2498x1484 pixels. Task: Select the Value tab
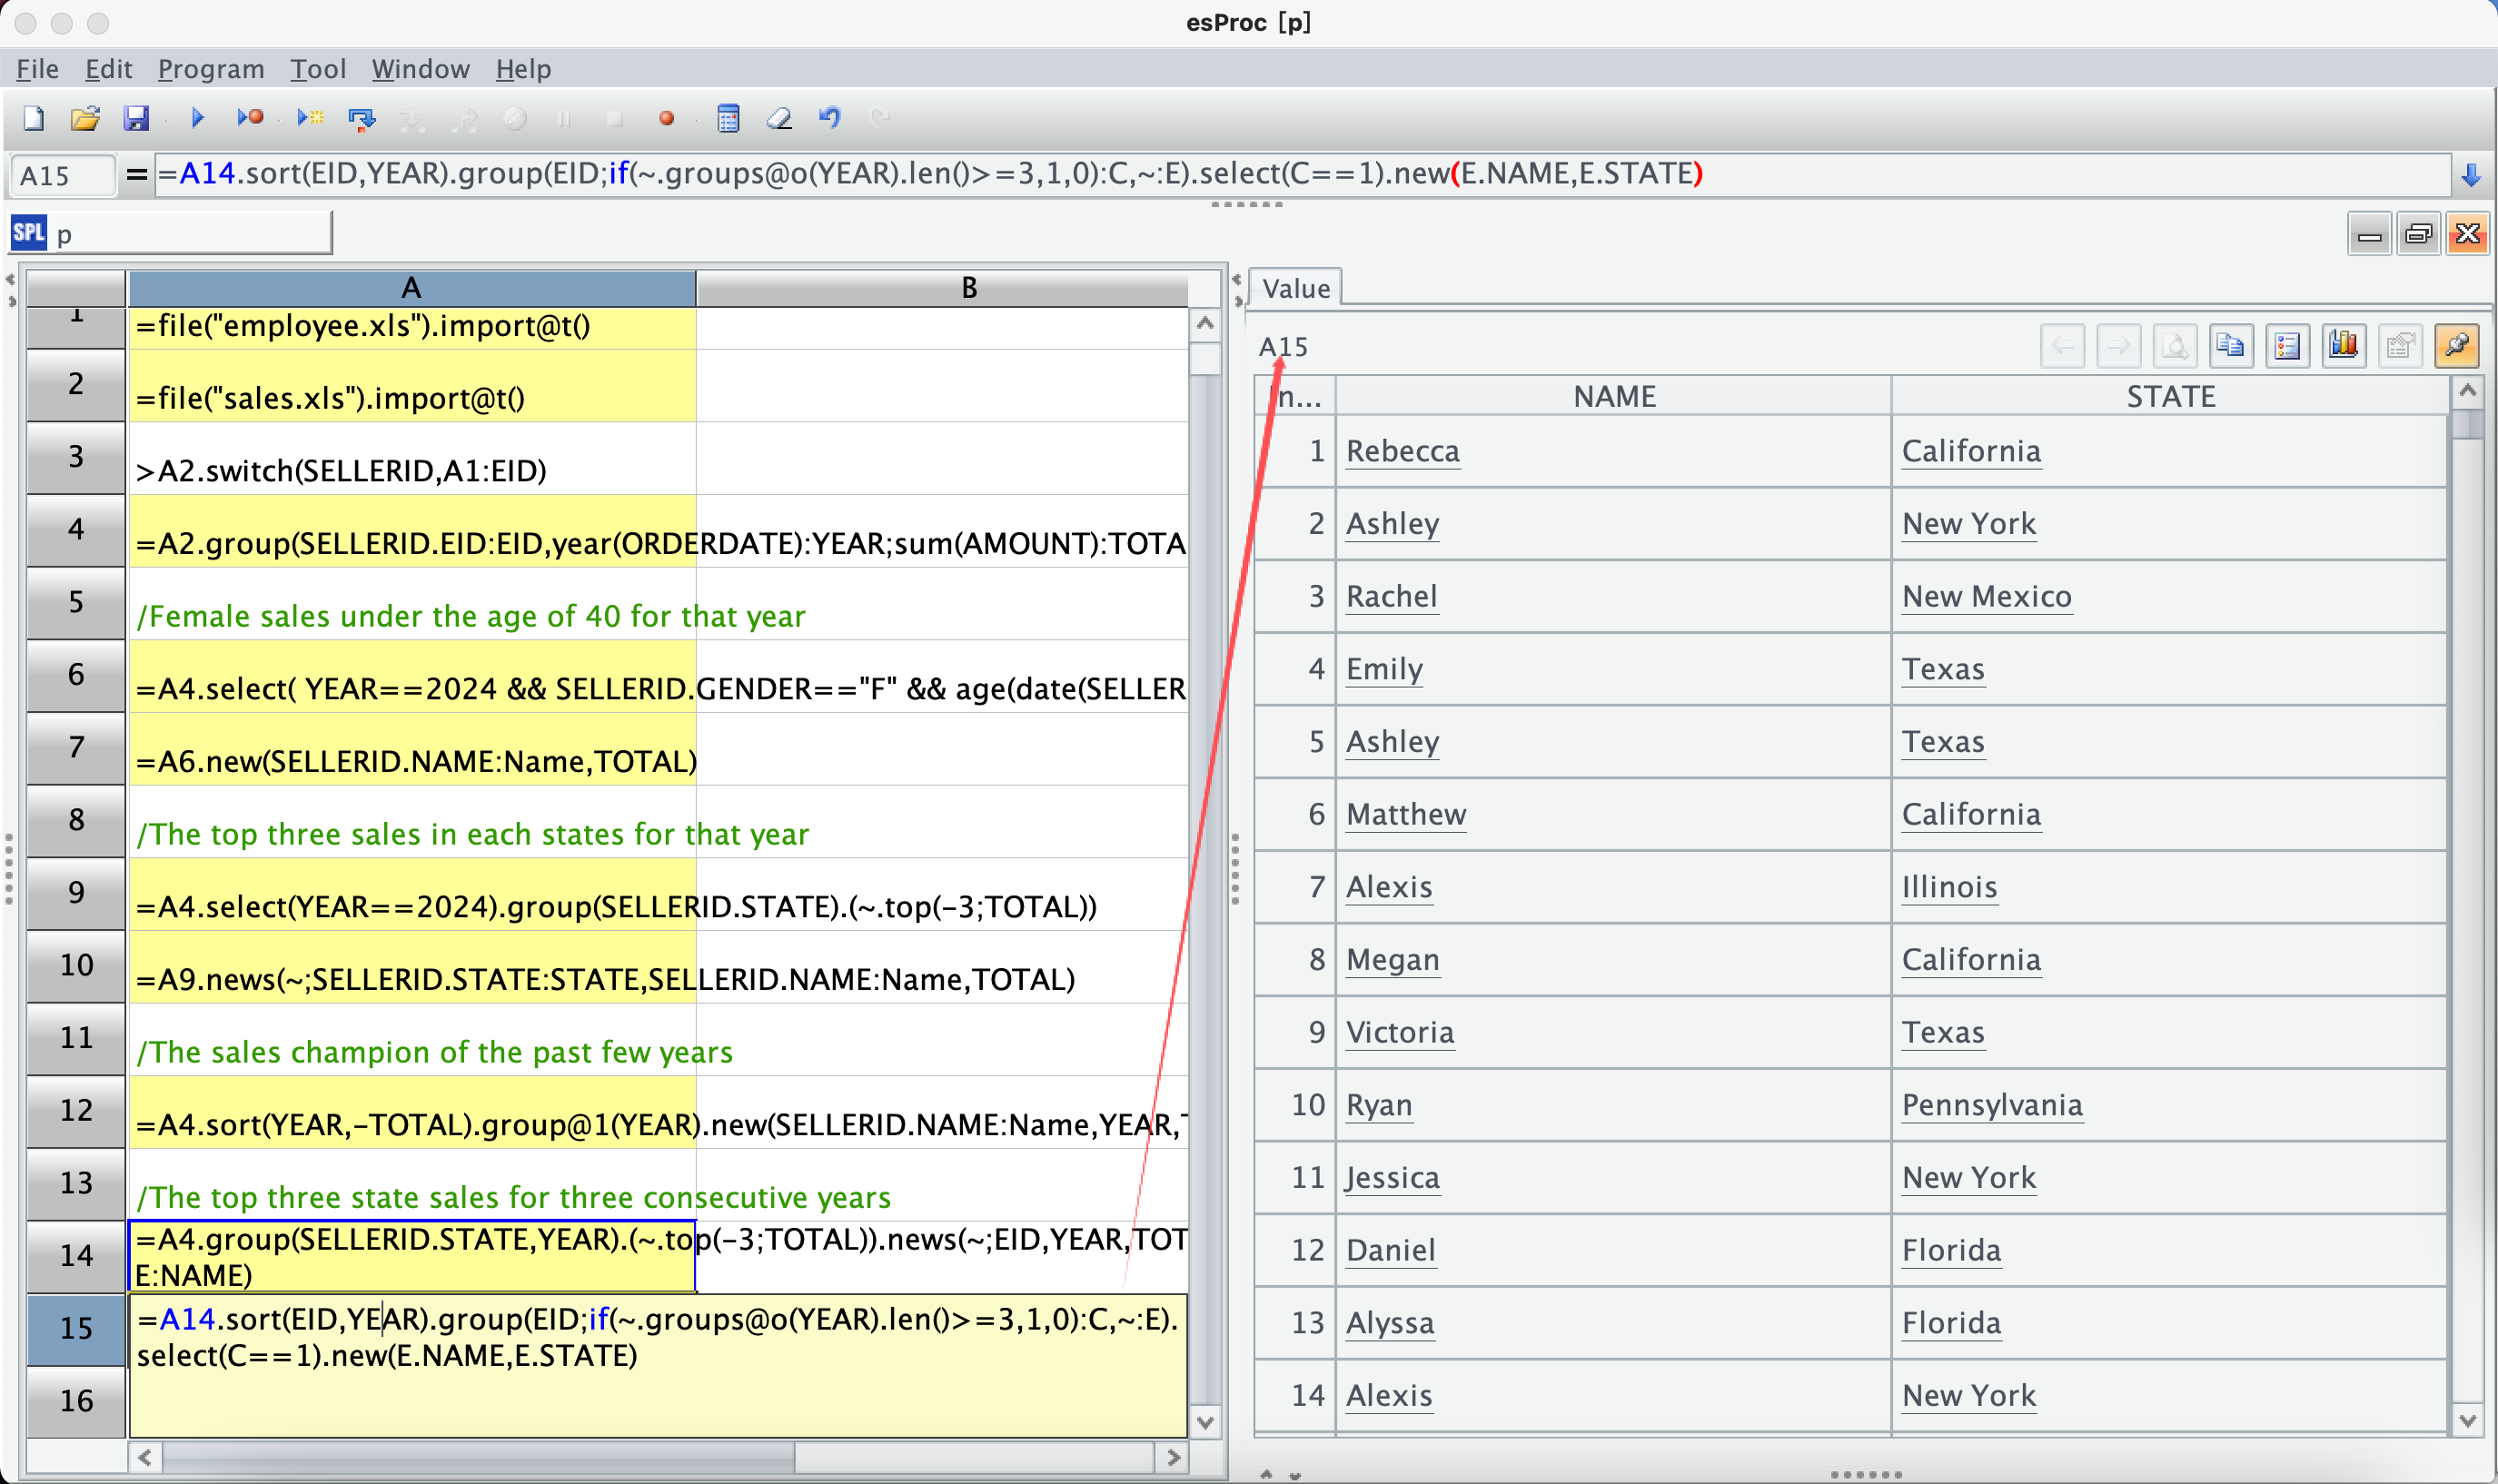tap(1295, 288)
